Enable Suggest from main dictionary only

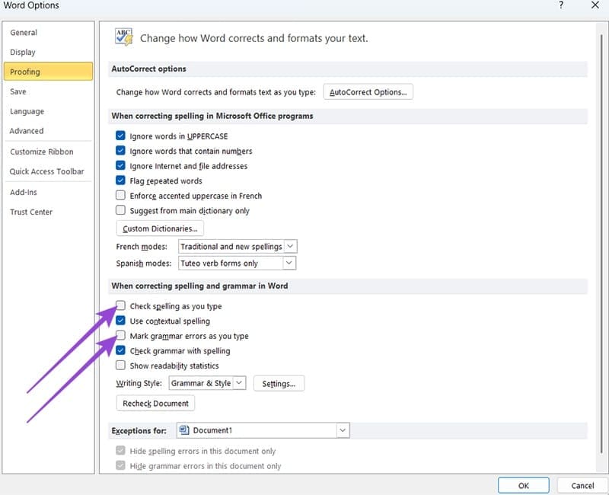[120, 210]
